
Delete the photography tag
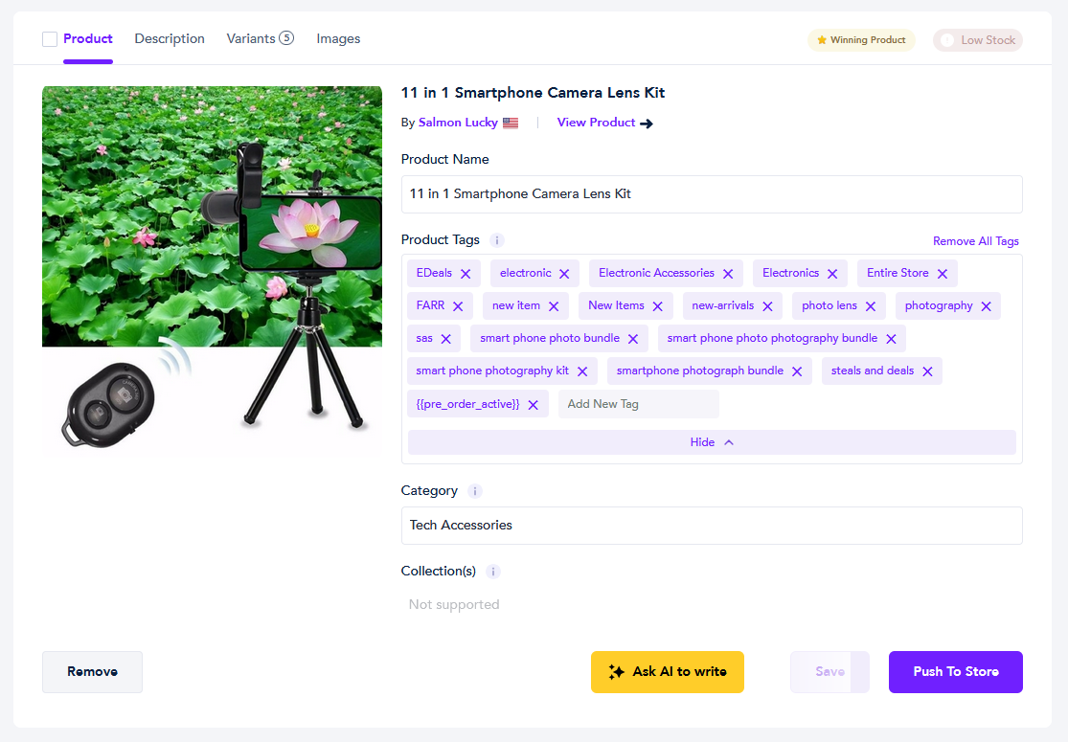point(986,306)
